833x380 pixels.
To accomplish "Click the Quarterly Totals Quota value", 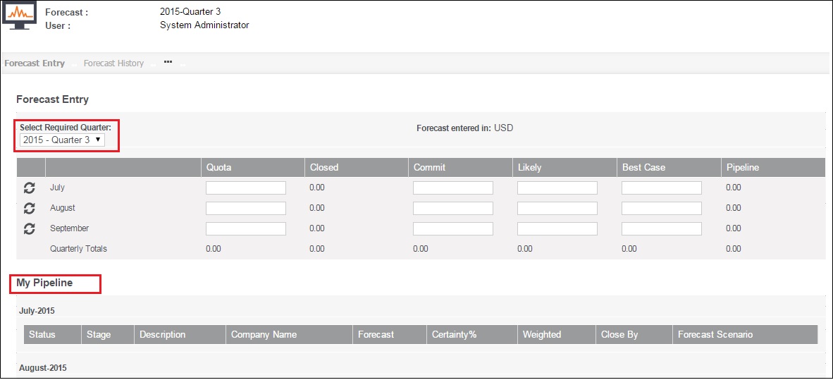I will coord(214,249).
